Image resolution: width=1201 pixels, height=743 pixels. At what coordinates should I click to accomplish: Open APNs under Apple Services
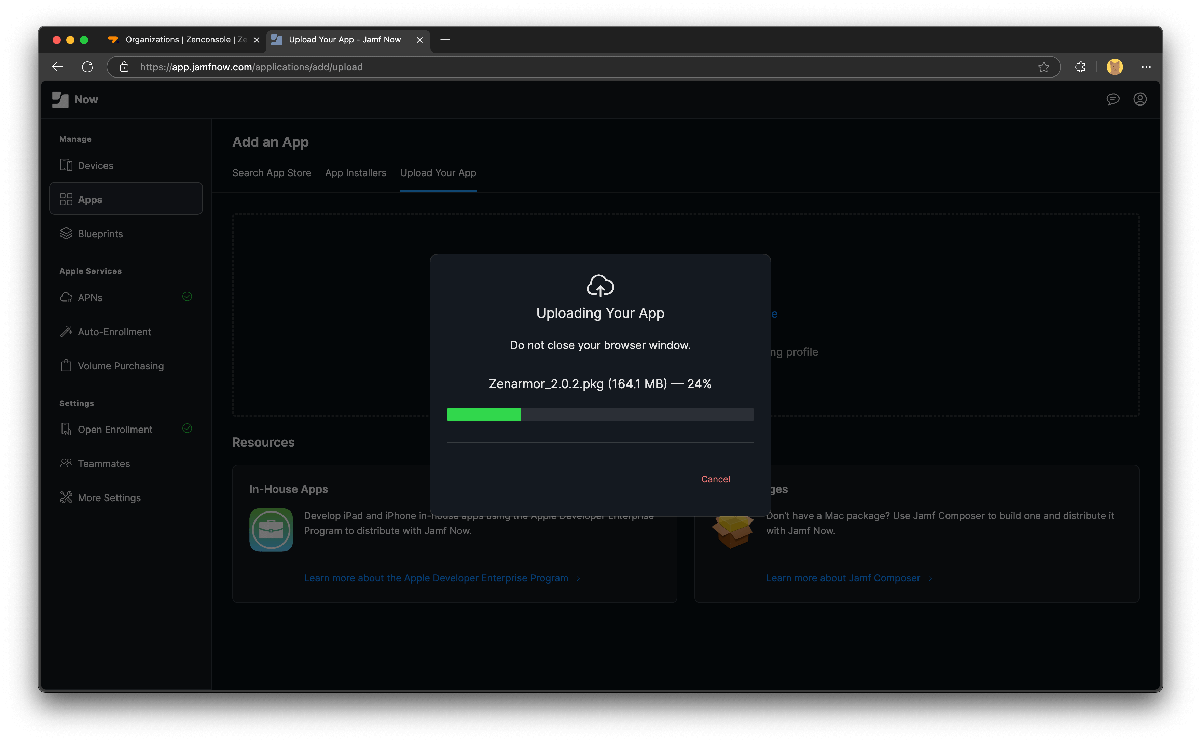tap(90, 298)
